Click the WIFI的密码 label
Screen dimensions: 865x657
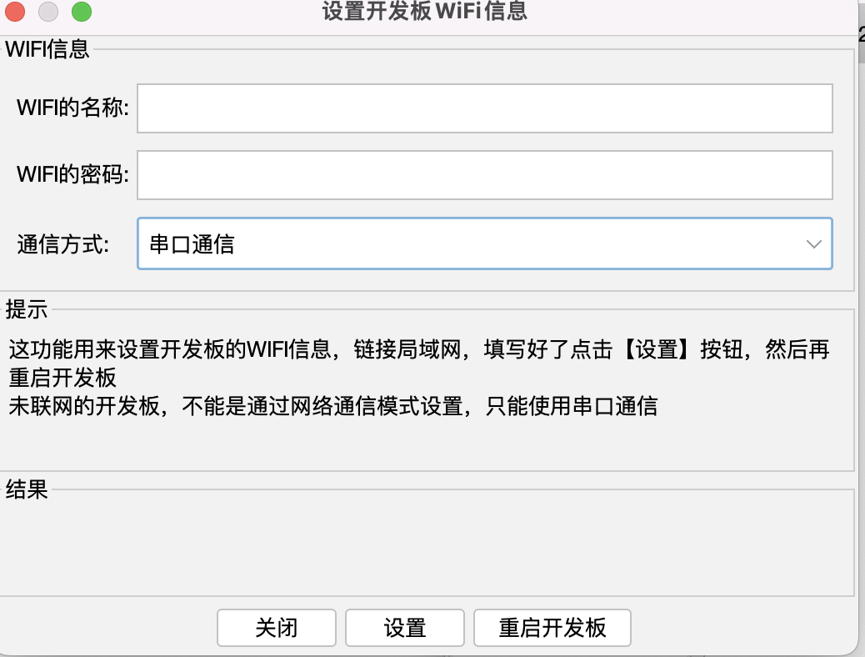[x=73, y=175]
